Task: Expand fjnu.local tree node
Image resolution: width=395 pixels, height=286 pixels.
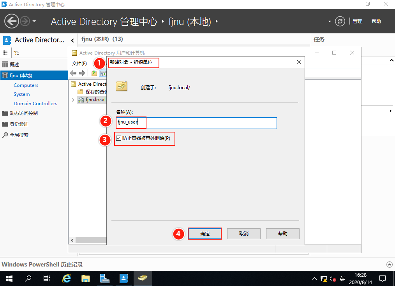Action: point(73,100)
